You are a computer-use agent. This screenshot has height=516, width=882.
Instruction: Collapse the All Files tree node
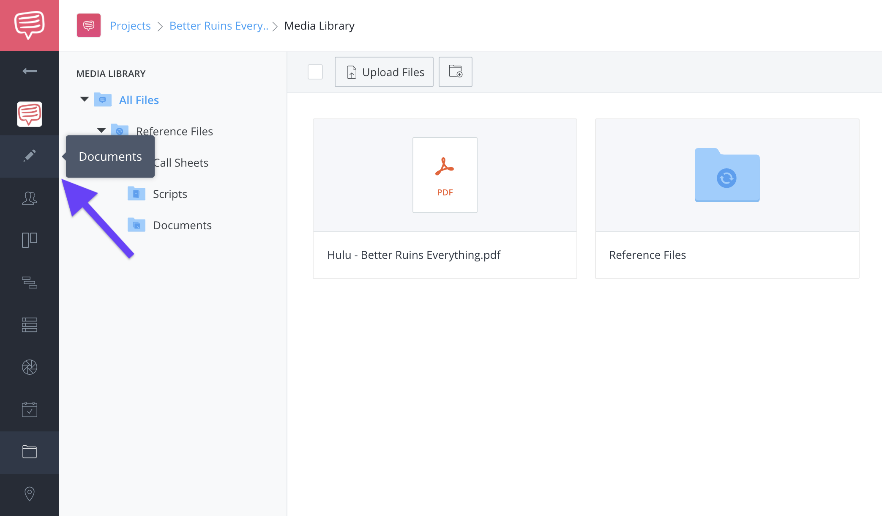coord(85,99)
